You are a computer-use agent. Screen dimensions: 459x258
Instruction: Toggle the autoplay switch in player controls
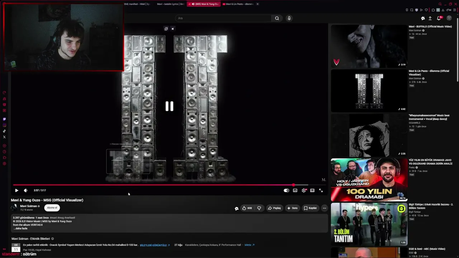[286, 191]
